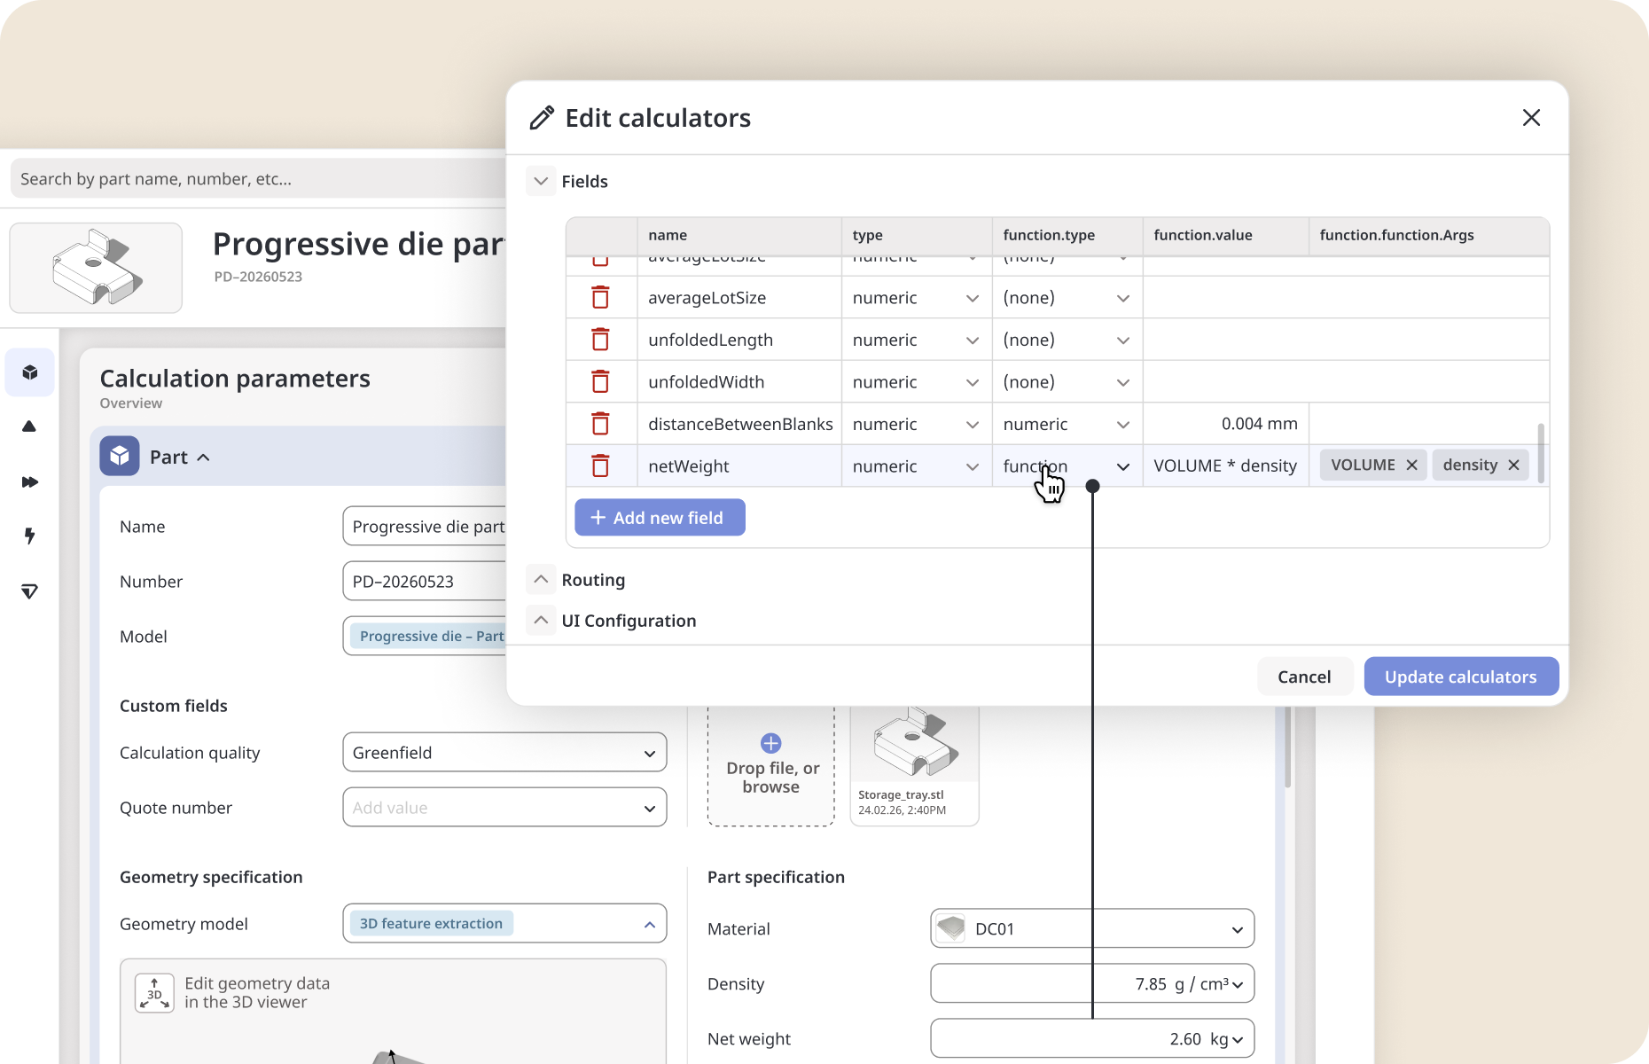Viewport: 1649px width, 1064px height.
Task: Click the VOLUME * density value cell
Action: point(1226,465)
